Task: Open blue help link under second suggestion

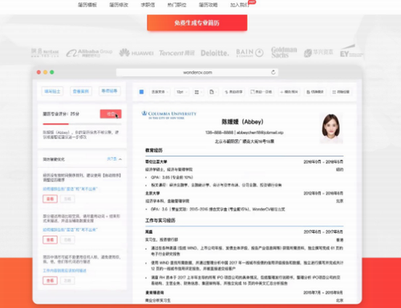Action: coord(70,230)
